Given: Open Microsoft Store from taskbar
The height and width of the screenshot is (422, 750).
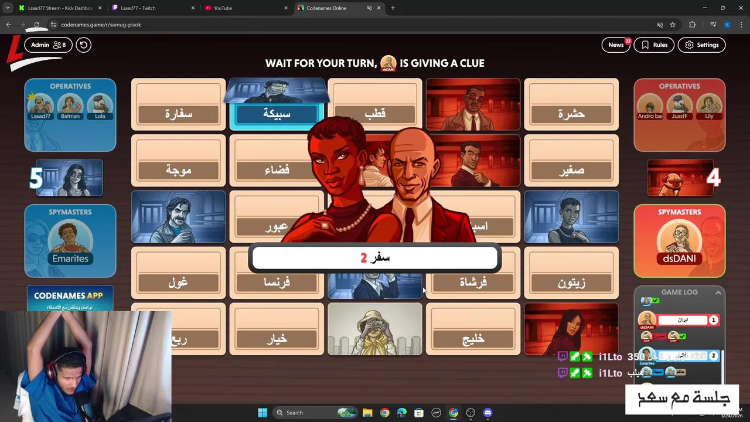Looking at the screenshot, I should (419, 413).
